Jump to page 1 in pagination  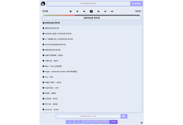79,122
